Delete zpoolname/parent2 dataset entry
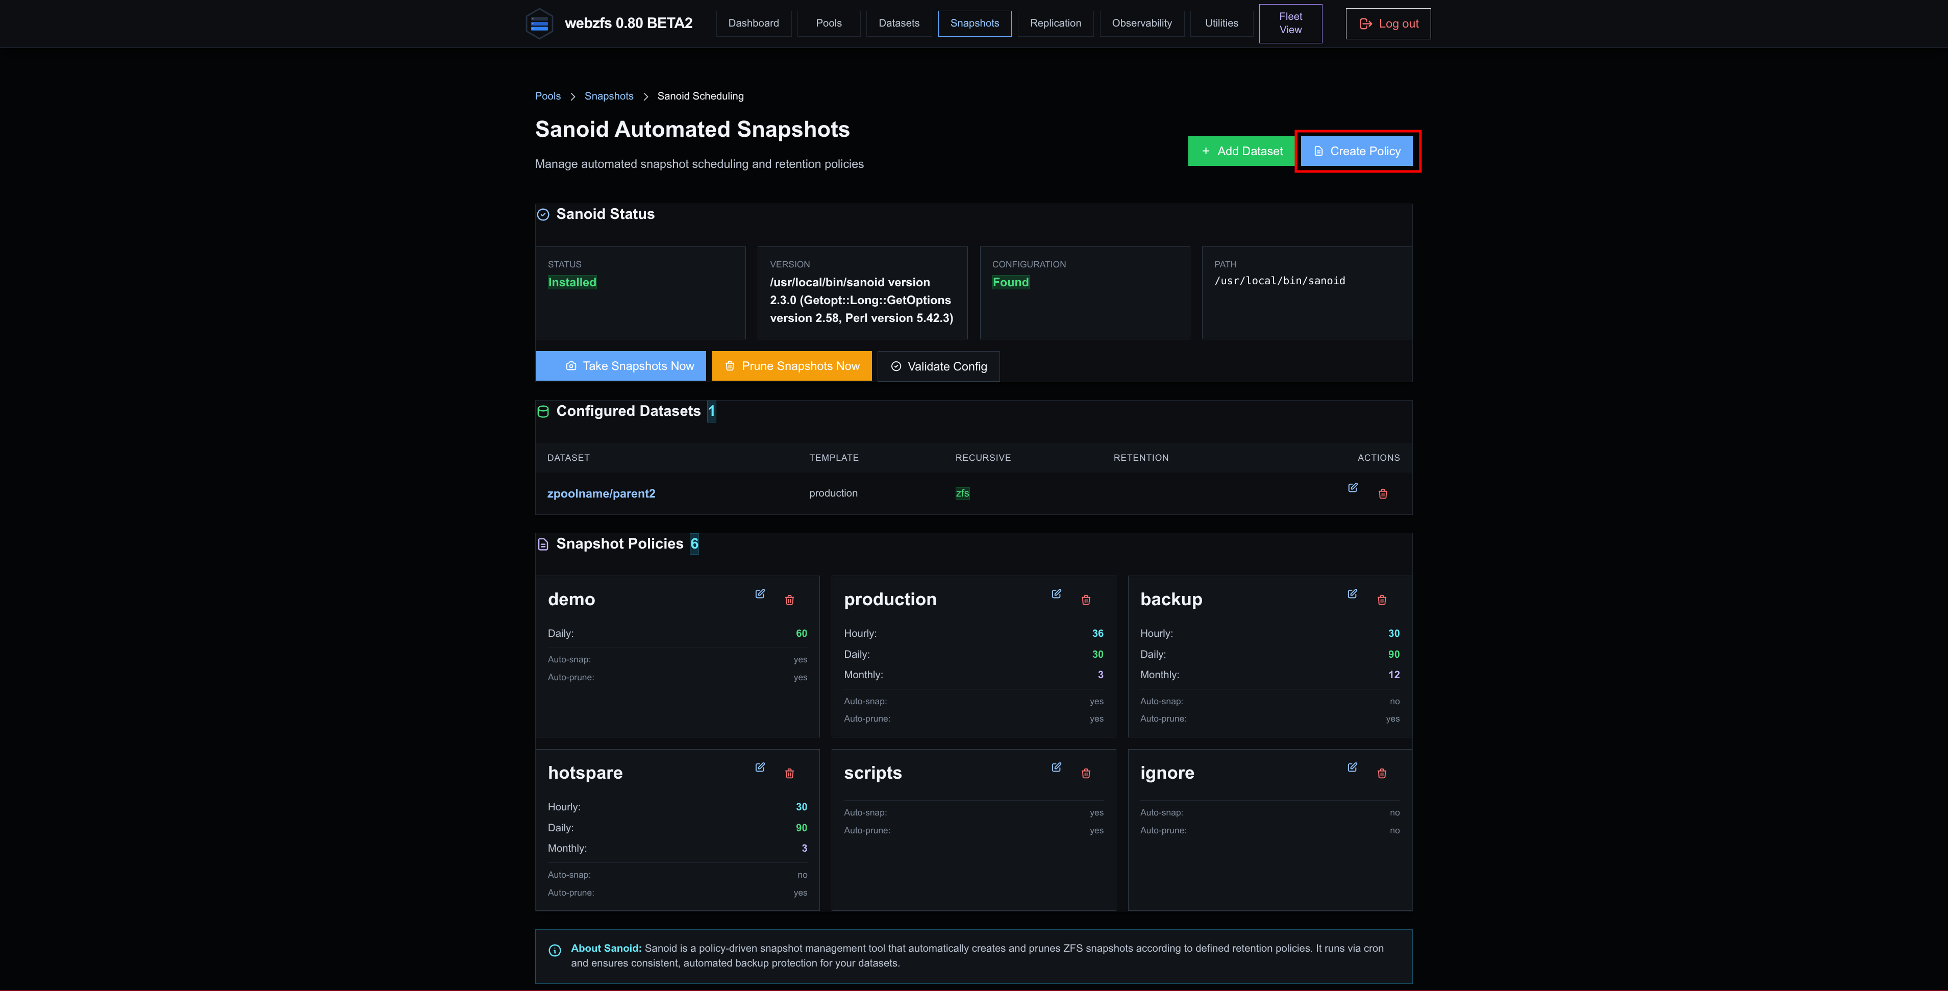The image size is (1948, 991). [x=1382, y=494]
